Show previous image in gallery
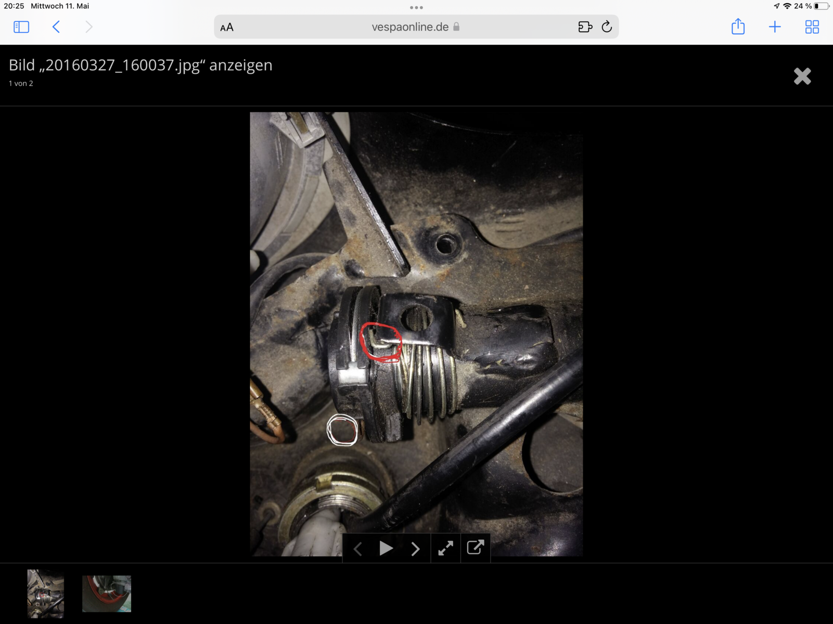This screenshot has width=833, height=624. click(358, 549)
